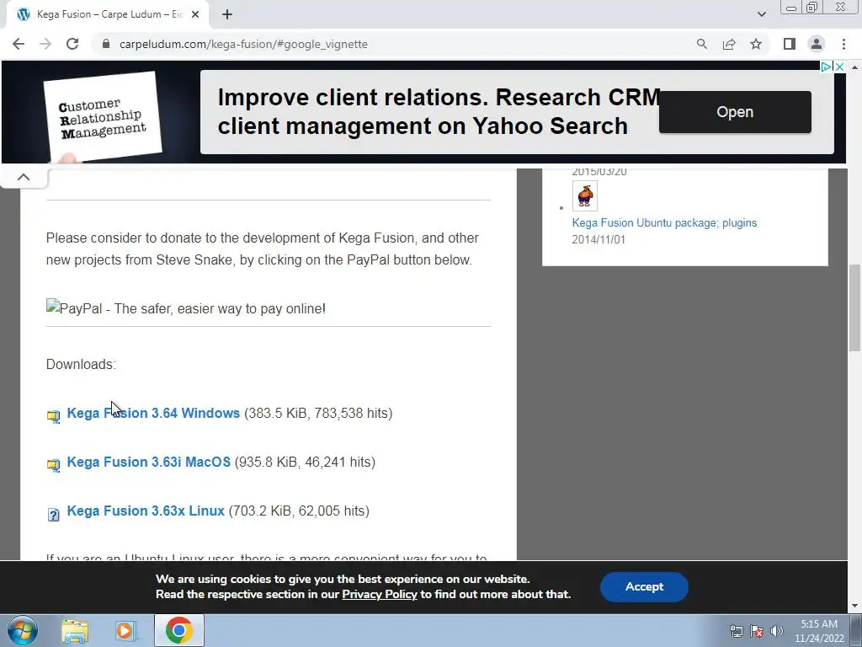View site security lock information
Screen dimensions: 862x647
click(x=106, y=44)
